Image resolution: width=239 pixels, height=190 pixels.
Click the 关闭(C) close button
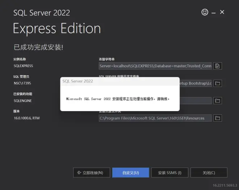click(x=209, y=173)
